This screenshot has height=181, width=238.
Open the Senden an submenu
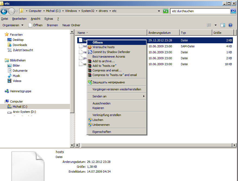click(117, 96)
